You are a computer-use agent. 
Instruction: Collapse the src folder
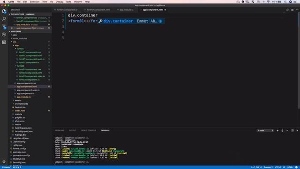point(15,42)
